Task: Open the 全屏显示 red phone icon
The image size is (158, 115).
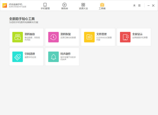Action: click(x=125, y=37)
